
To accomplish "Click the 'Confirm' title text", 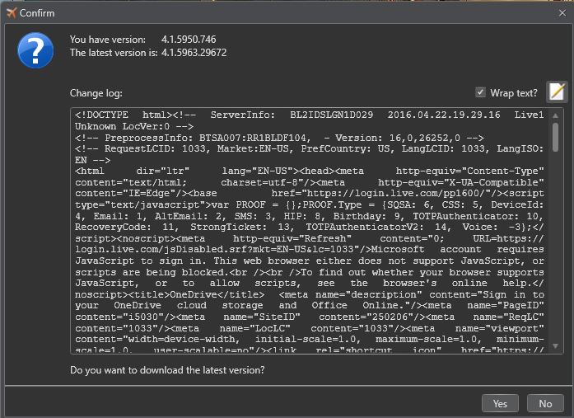I will point(37,13).
